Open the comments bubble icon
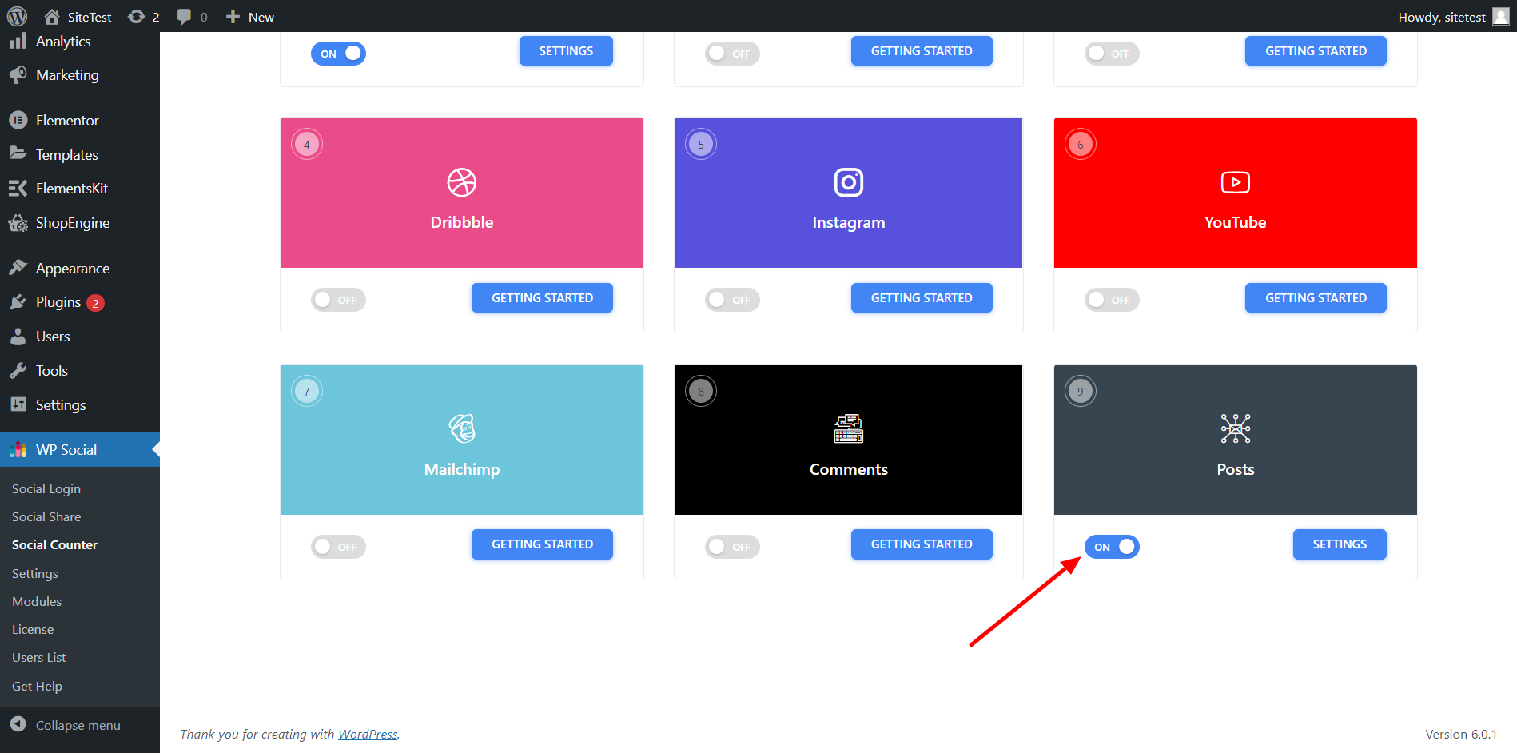The image size is (1517, 753). click(x=184, y=17)
